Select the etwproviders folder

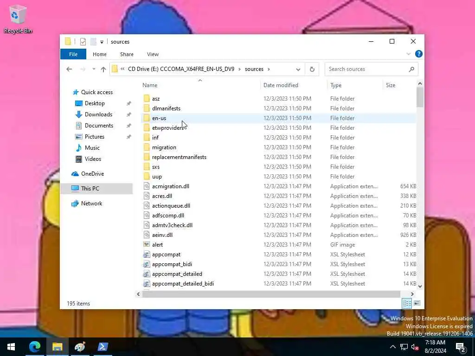coord(168,128)
